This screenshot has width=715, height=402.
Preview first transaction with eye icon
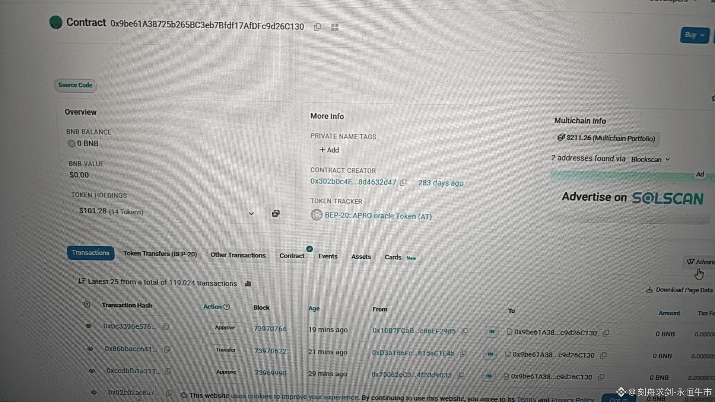[x=88, y=326]
